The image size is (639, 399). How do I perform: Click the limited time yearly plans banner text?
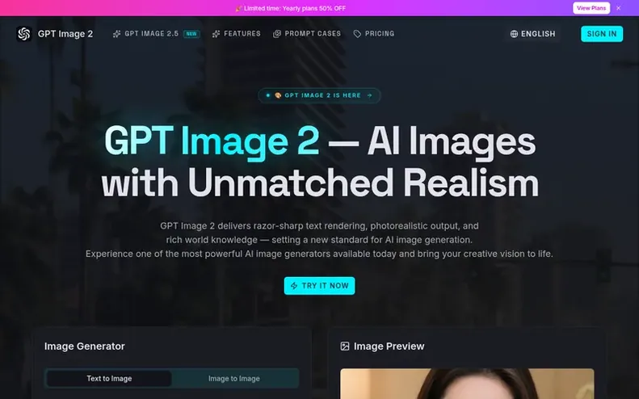(x=291, y=8)
